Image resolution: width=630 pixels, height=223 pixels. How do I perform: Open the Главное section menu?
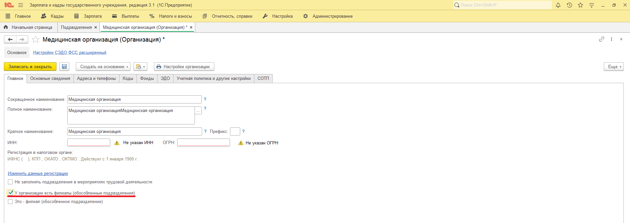18,16
